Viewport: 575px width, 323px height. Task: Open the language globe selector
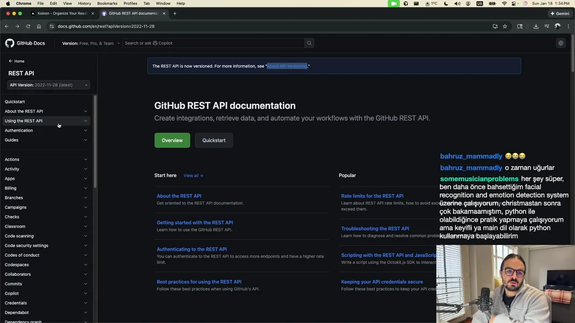click(x=561, y=43)
